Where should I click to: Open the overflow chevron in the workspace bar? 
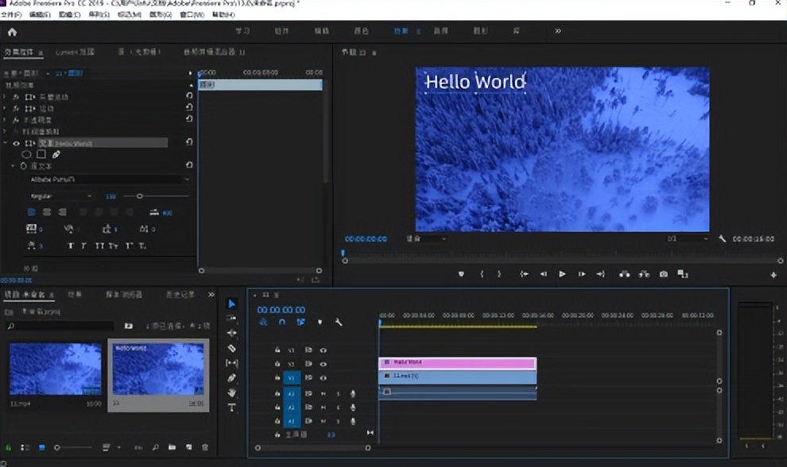[x=557, y=31]
